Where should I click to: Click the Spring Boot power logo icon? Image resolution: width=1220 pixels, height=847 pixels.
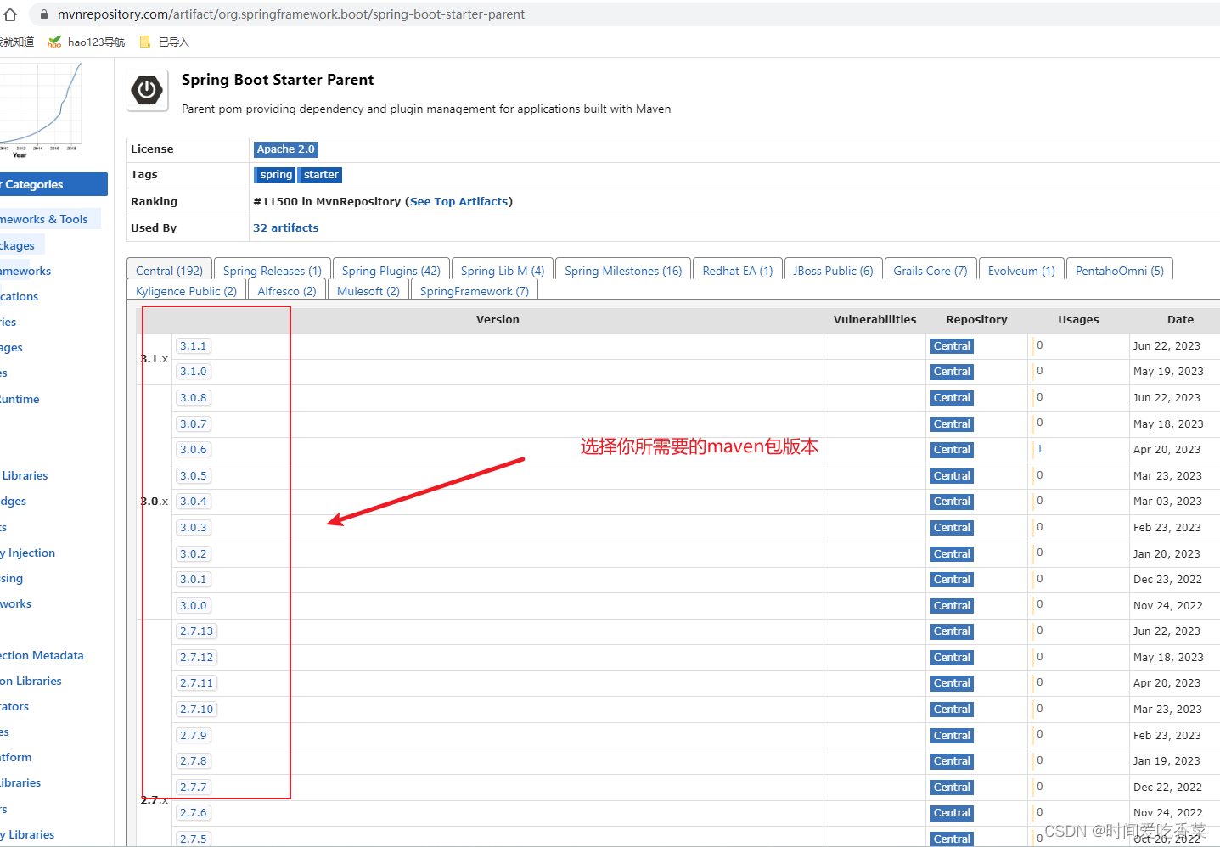[147, 90]
